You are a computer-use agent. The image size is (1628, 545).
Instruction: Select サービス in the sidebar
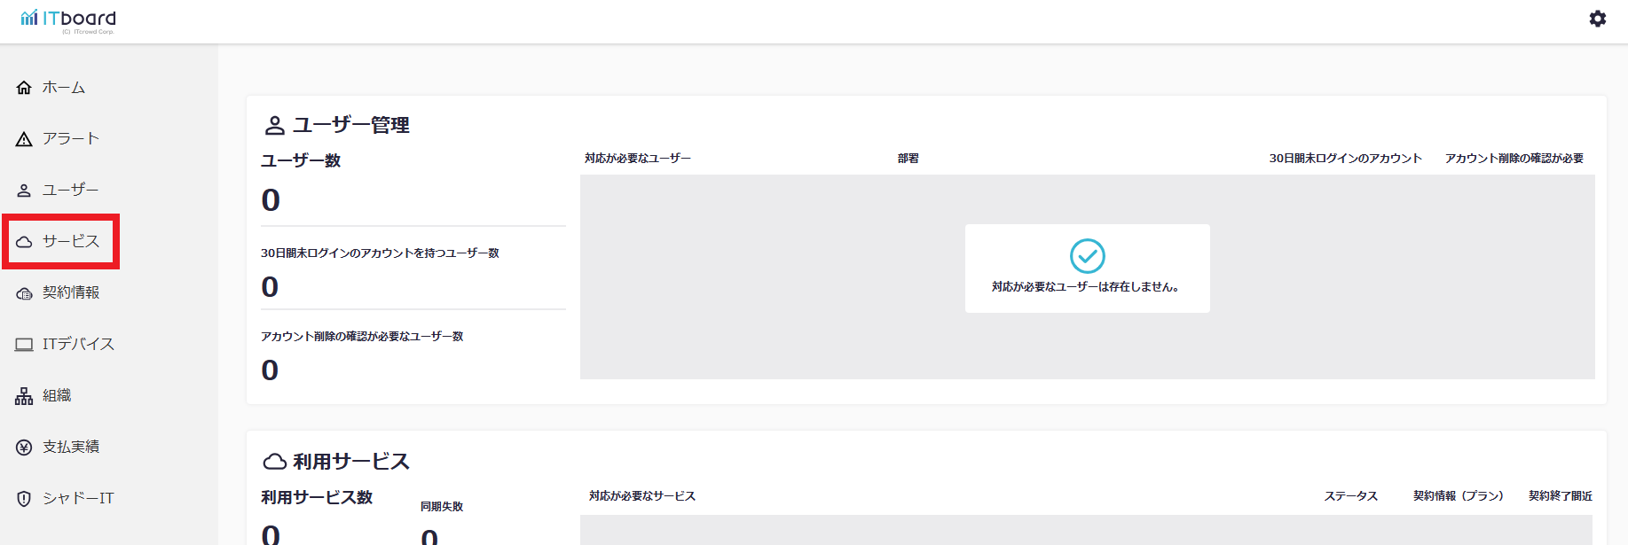coord(71,242)
